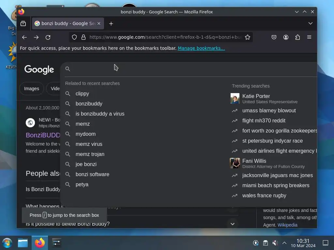Click Katie Porter's thumbnail photo
Viewport: 334px width, 250px height.
(x=235, y=98)
